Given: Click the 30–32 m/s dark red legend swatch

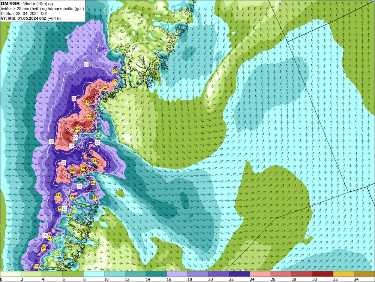Looking at the screenshot, I should pyautogui.click(x=322, y=274).
